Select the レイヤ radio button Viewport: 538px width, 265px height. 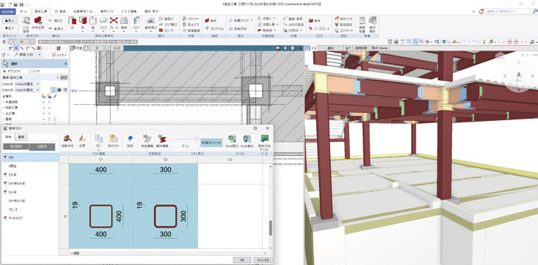pos(34,71)
